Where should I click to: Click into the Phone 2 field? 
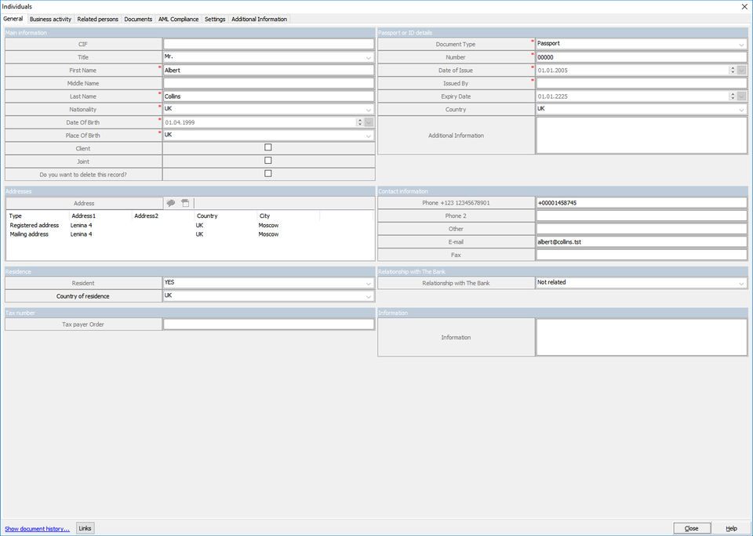642,216
